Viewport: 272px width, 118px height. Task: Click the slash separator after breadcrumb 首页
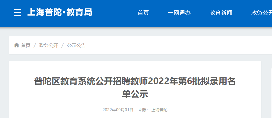35,46
